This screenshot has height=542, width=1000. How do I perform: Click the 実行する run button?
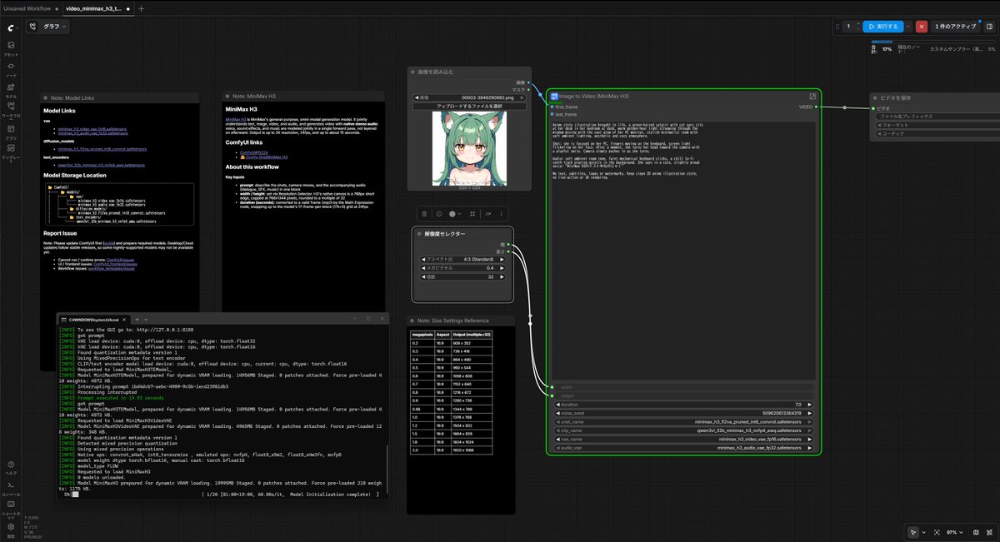point(883,27)
